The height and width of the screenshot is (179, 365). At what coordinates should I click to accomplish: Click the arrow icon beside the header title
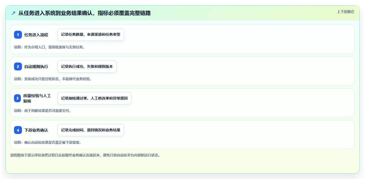[x=13, y=13]
